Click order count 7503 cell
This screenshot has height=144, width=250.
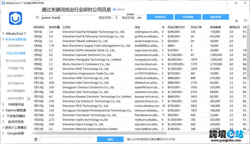pos(194,87)
